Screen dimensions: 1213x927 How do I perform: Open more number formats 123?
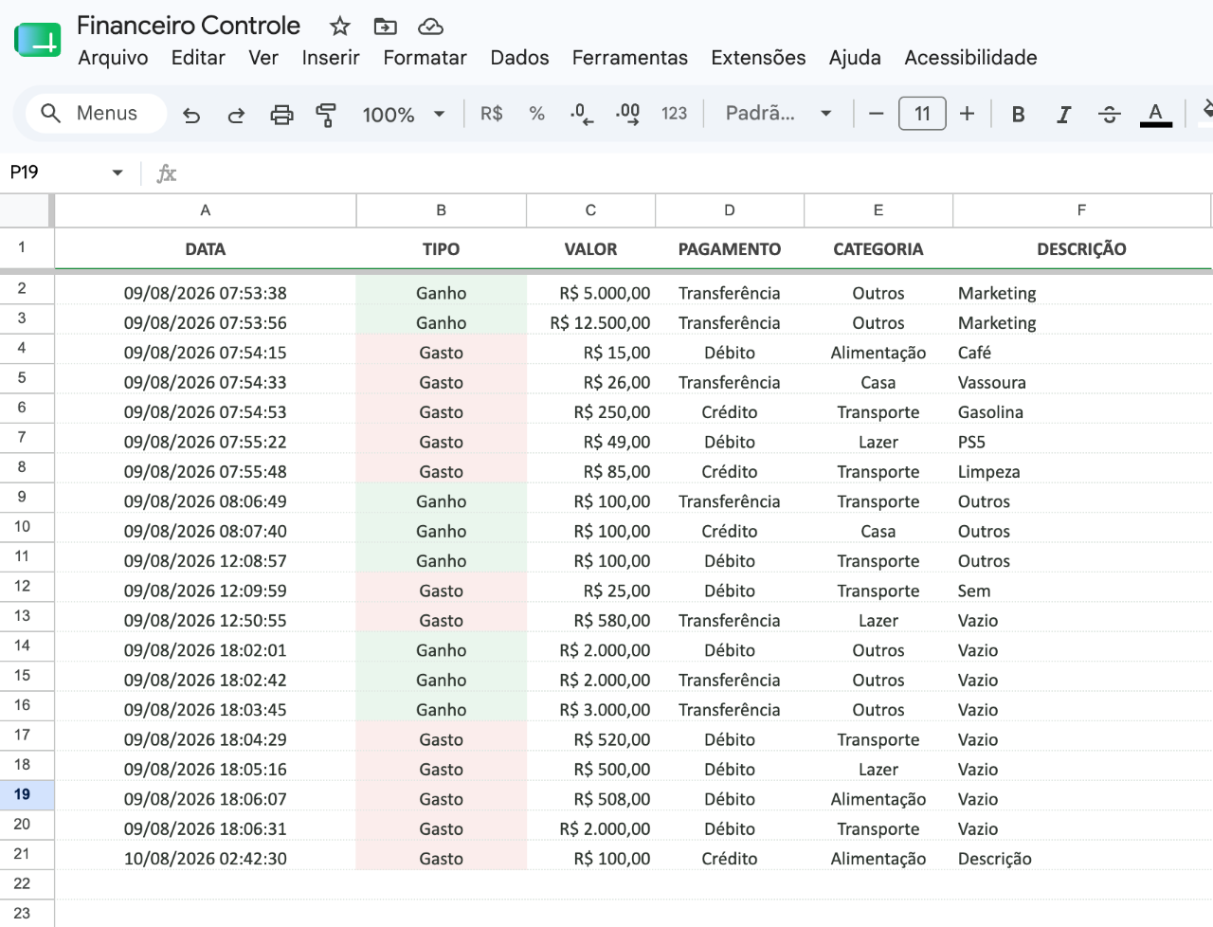coord(674,114)
